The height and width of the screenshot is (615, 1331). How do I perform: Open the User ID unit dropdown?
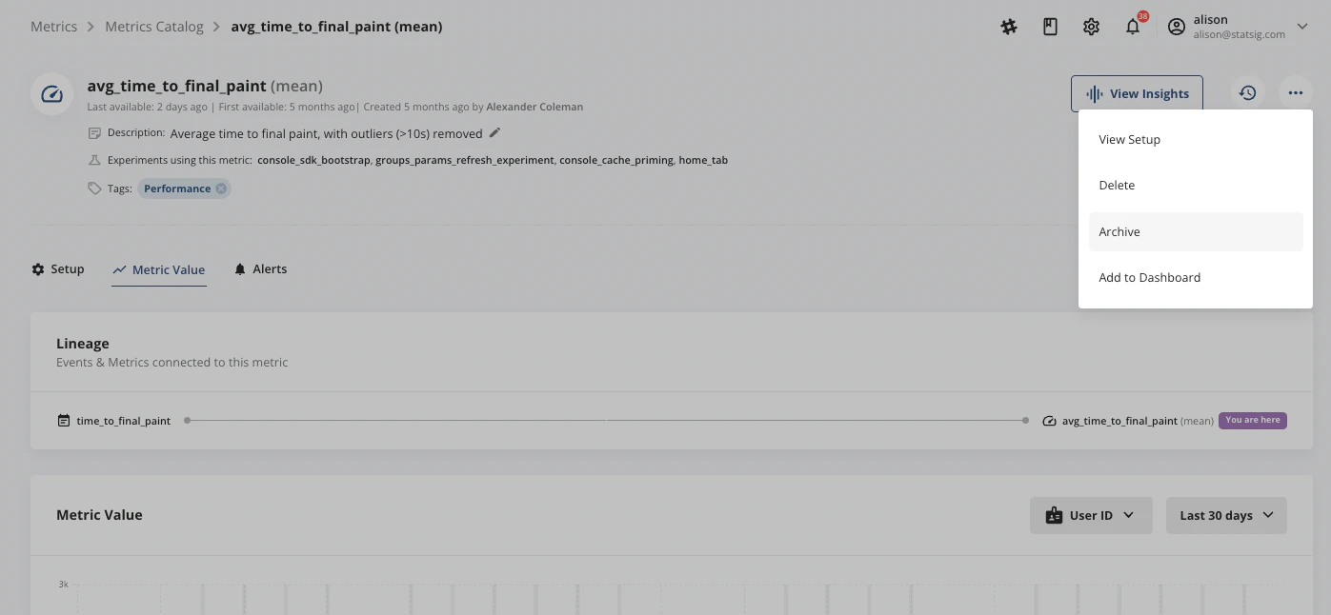[1091, 515]
